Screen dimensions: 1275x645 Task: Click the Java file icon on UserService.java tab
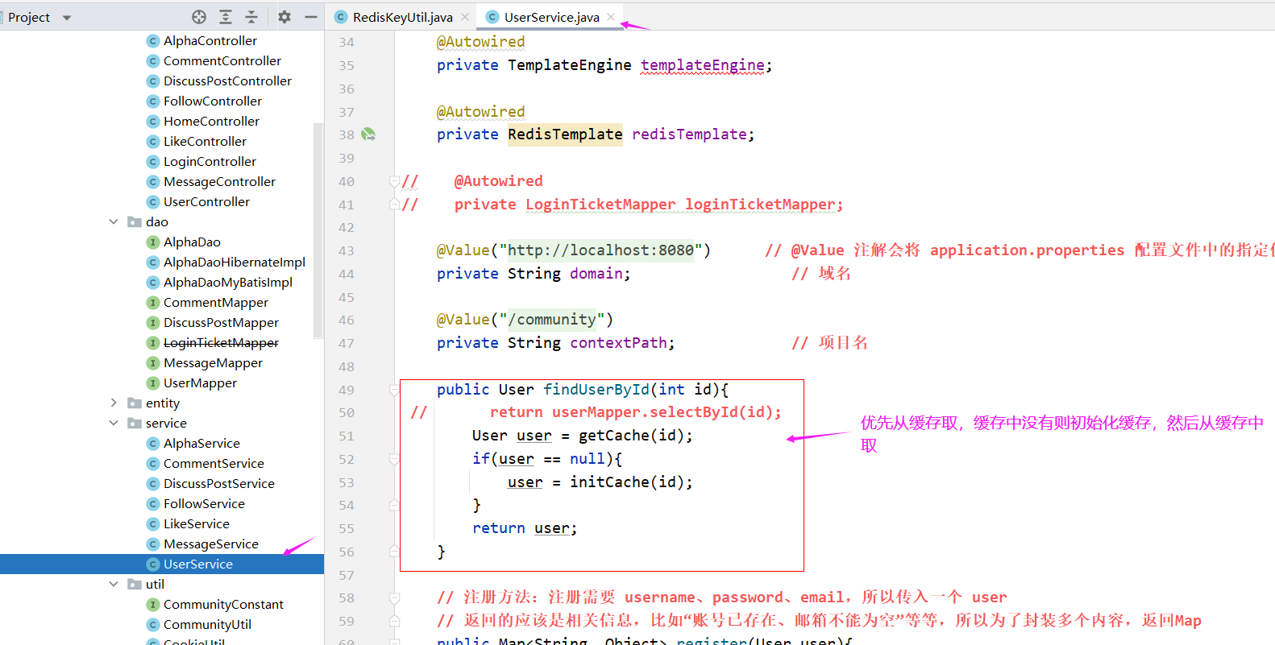492,17
